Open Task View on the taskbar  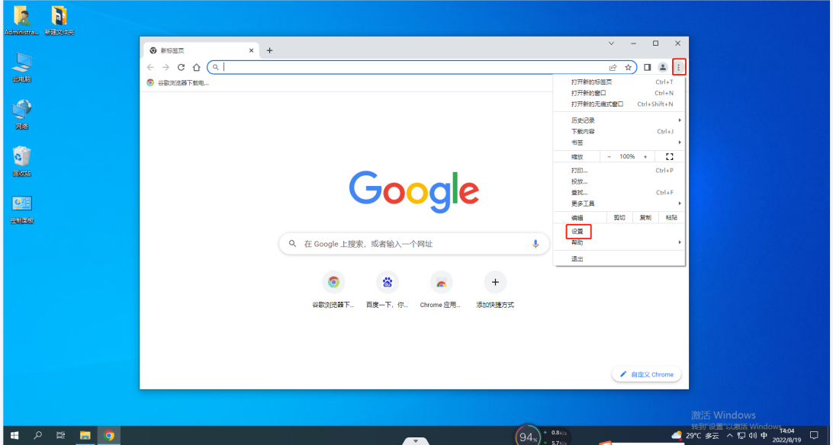tap(60, 435)
